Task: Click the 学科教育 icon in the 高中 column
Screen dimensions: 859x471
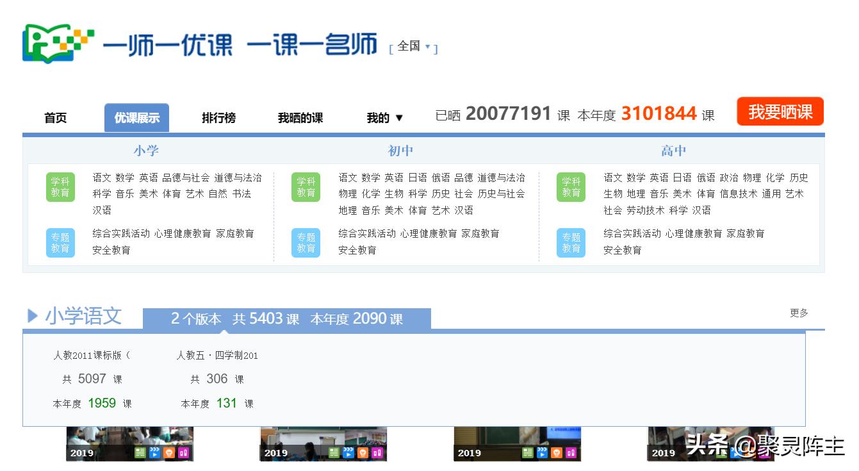Action: tap(571, 186)
